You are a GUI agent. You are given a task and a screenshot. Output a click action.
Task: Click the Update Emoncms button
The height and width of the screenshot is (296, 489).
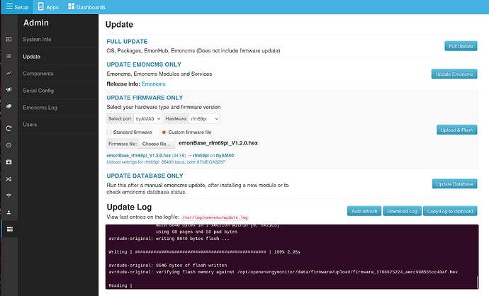click(454, 74)
